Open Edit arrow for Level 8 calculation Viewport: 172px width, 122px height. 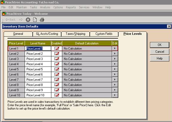pos(115,85)
